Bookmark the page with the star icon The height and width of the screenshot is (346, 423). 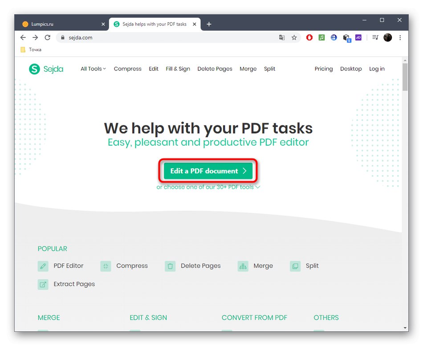pyautogui.click(x=294, y=37)
